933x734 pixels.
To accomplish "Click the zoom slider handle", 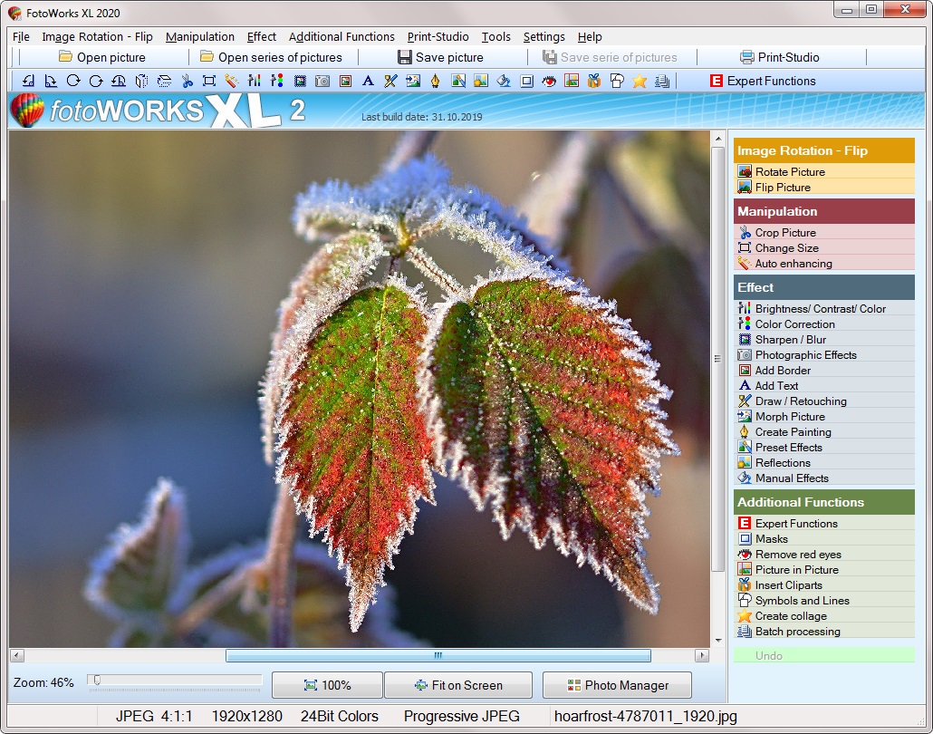I will pos(96,680).
